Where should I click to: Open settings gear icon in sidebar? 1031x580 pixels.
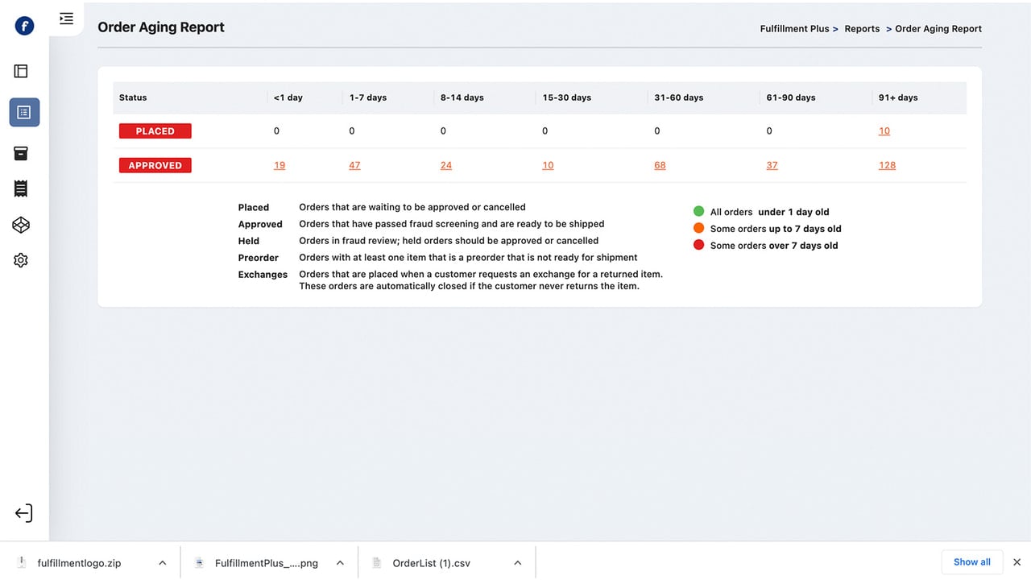(21, 260)
